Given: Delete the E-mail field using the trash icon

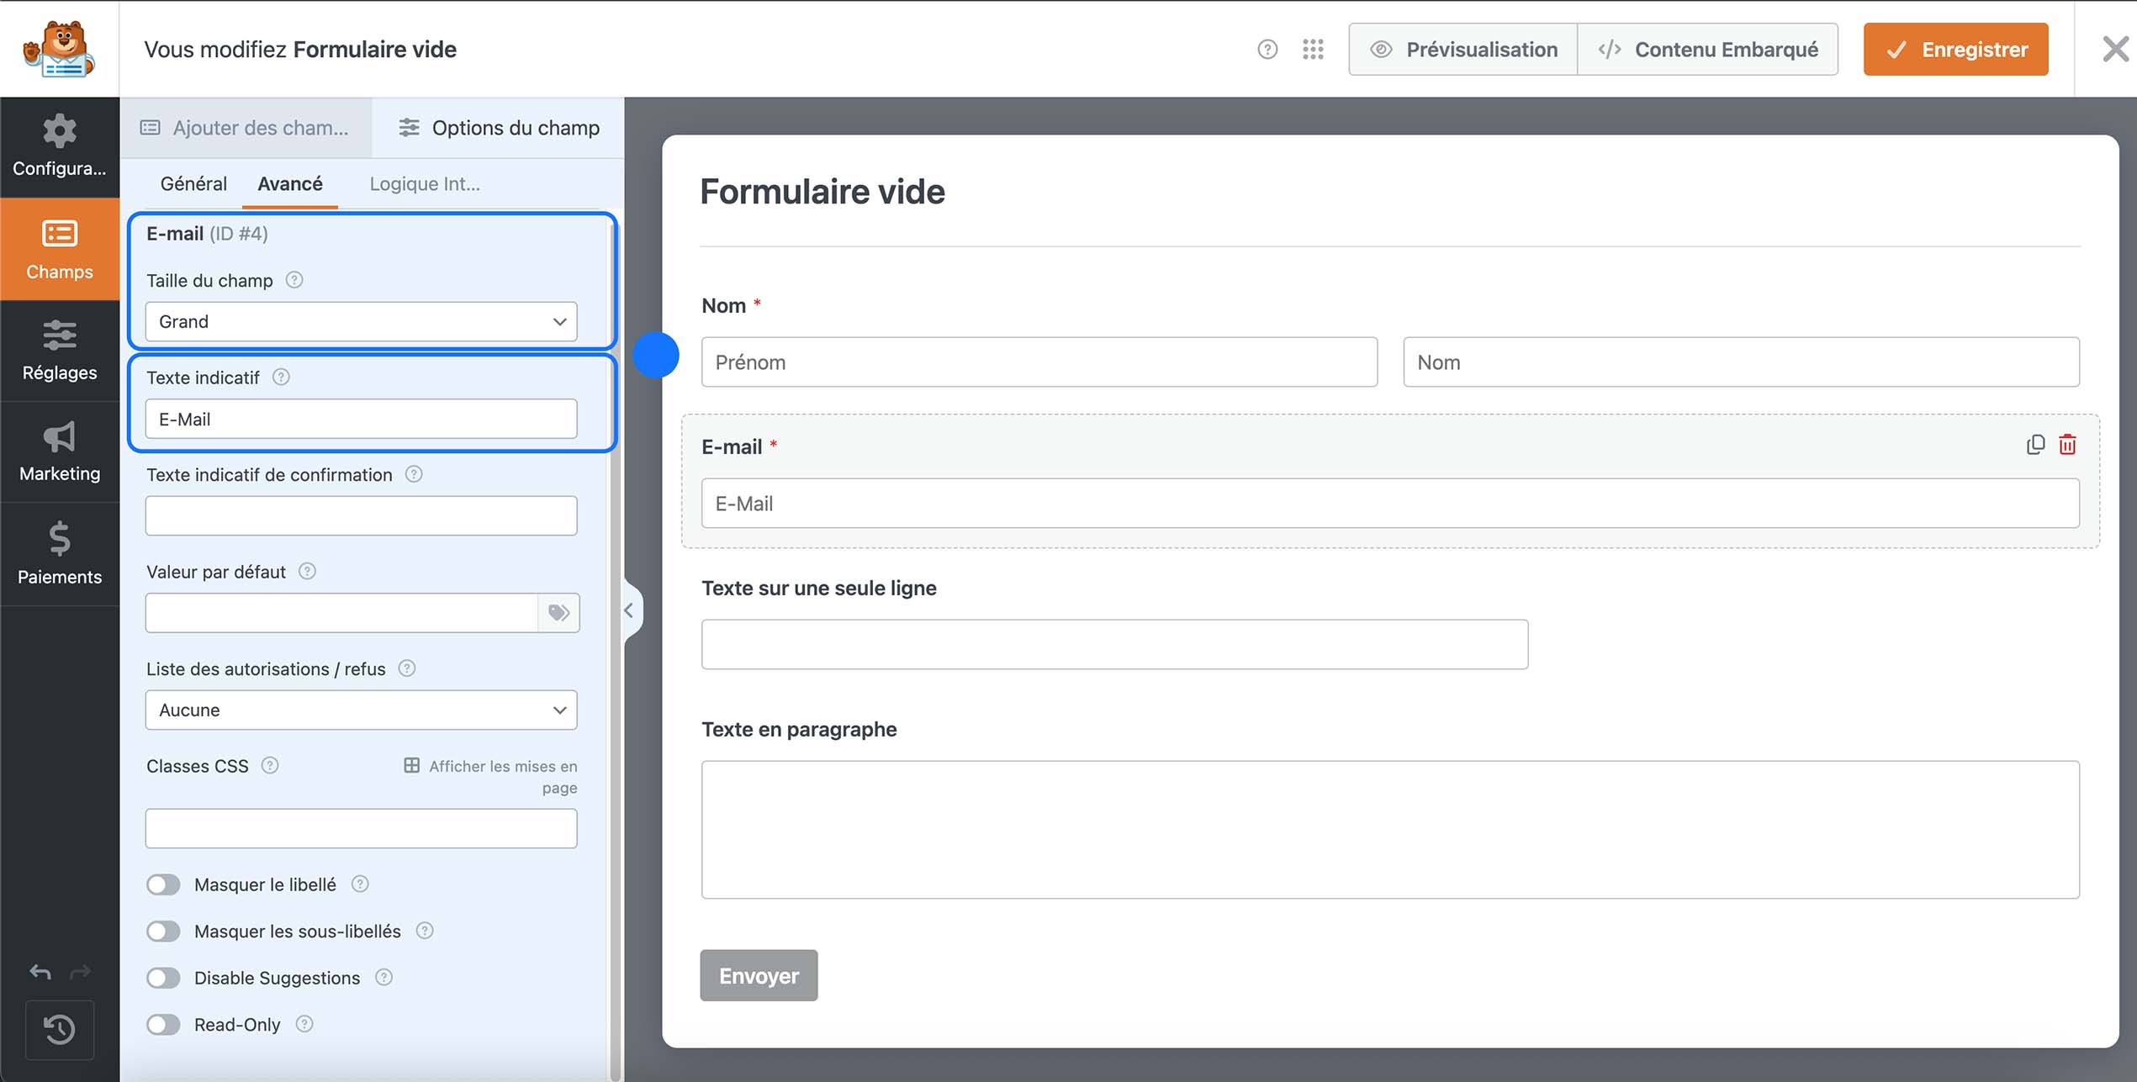Looking at the screenshot, I should coord(2069,444).
